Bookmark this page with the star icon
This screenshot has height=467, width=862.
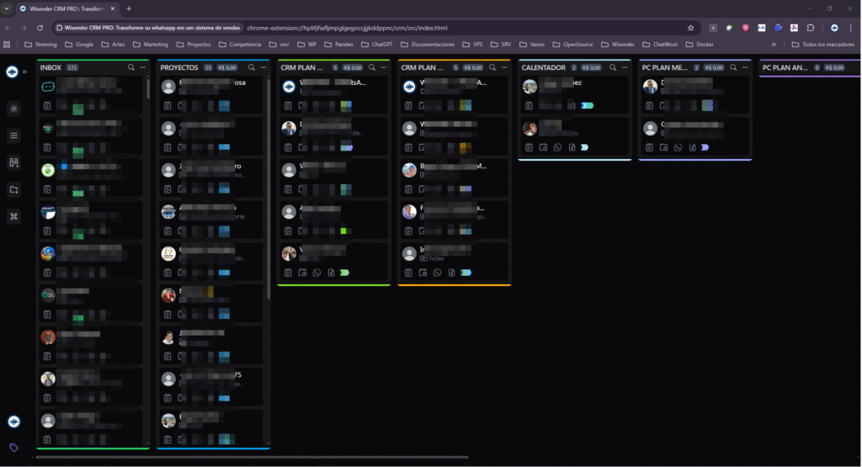(690, 28)
